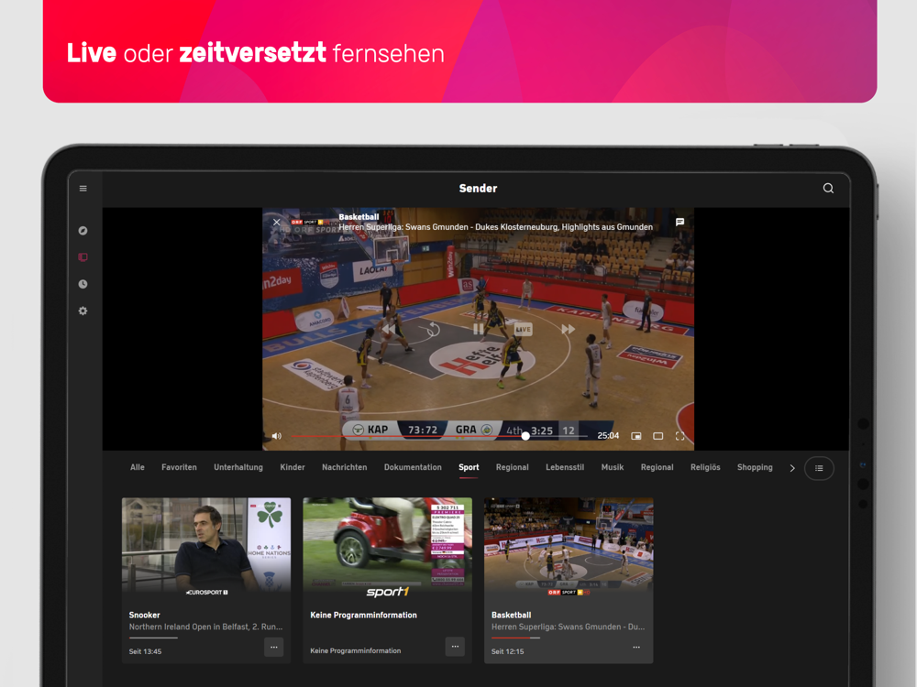Select the red Sender TV icon in sidebar
This screenshot has width=917, height=687.
83,257
